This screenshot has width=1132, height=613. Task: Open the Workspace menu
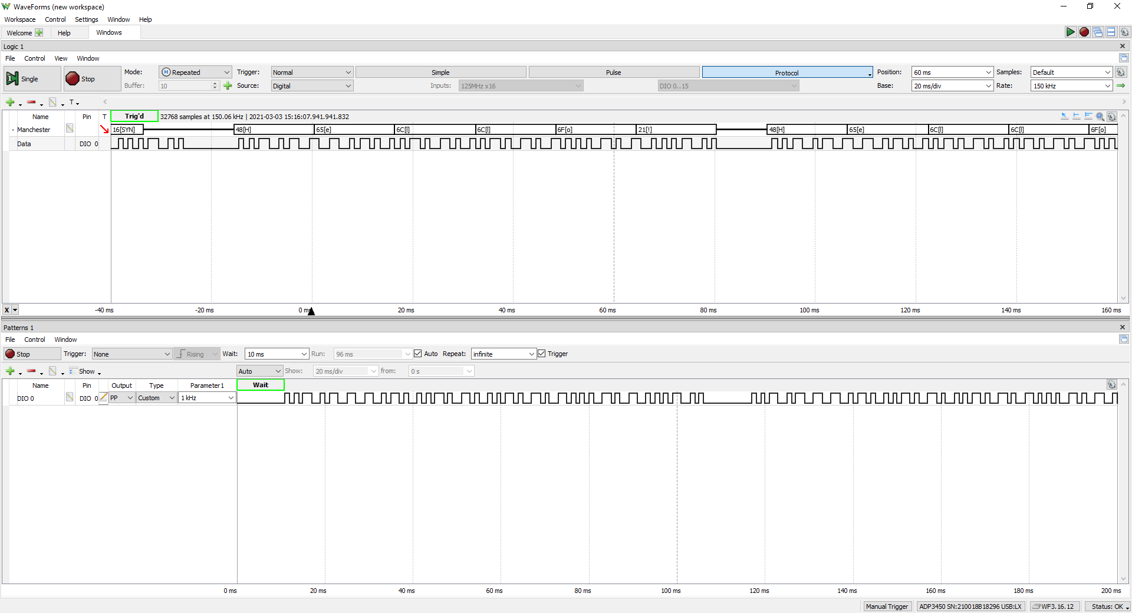20,19
